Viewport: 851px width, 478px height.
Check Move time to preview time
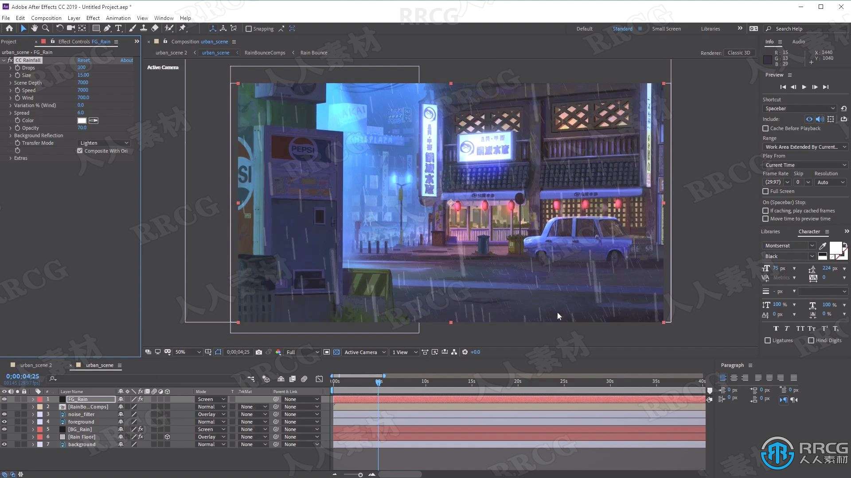pyautogui.click(x=765, y=219)
